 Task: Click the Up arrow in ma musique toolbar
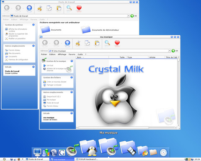click(67, 43)
